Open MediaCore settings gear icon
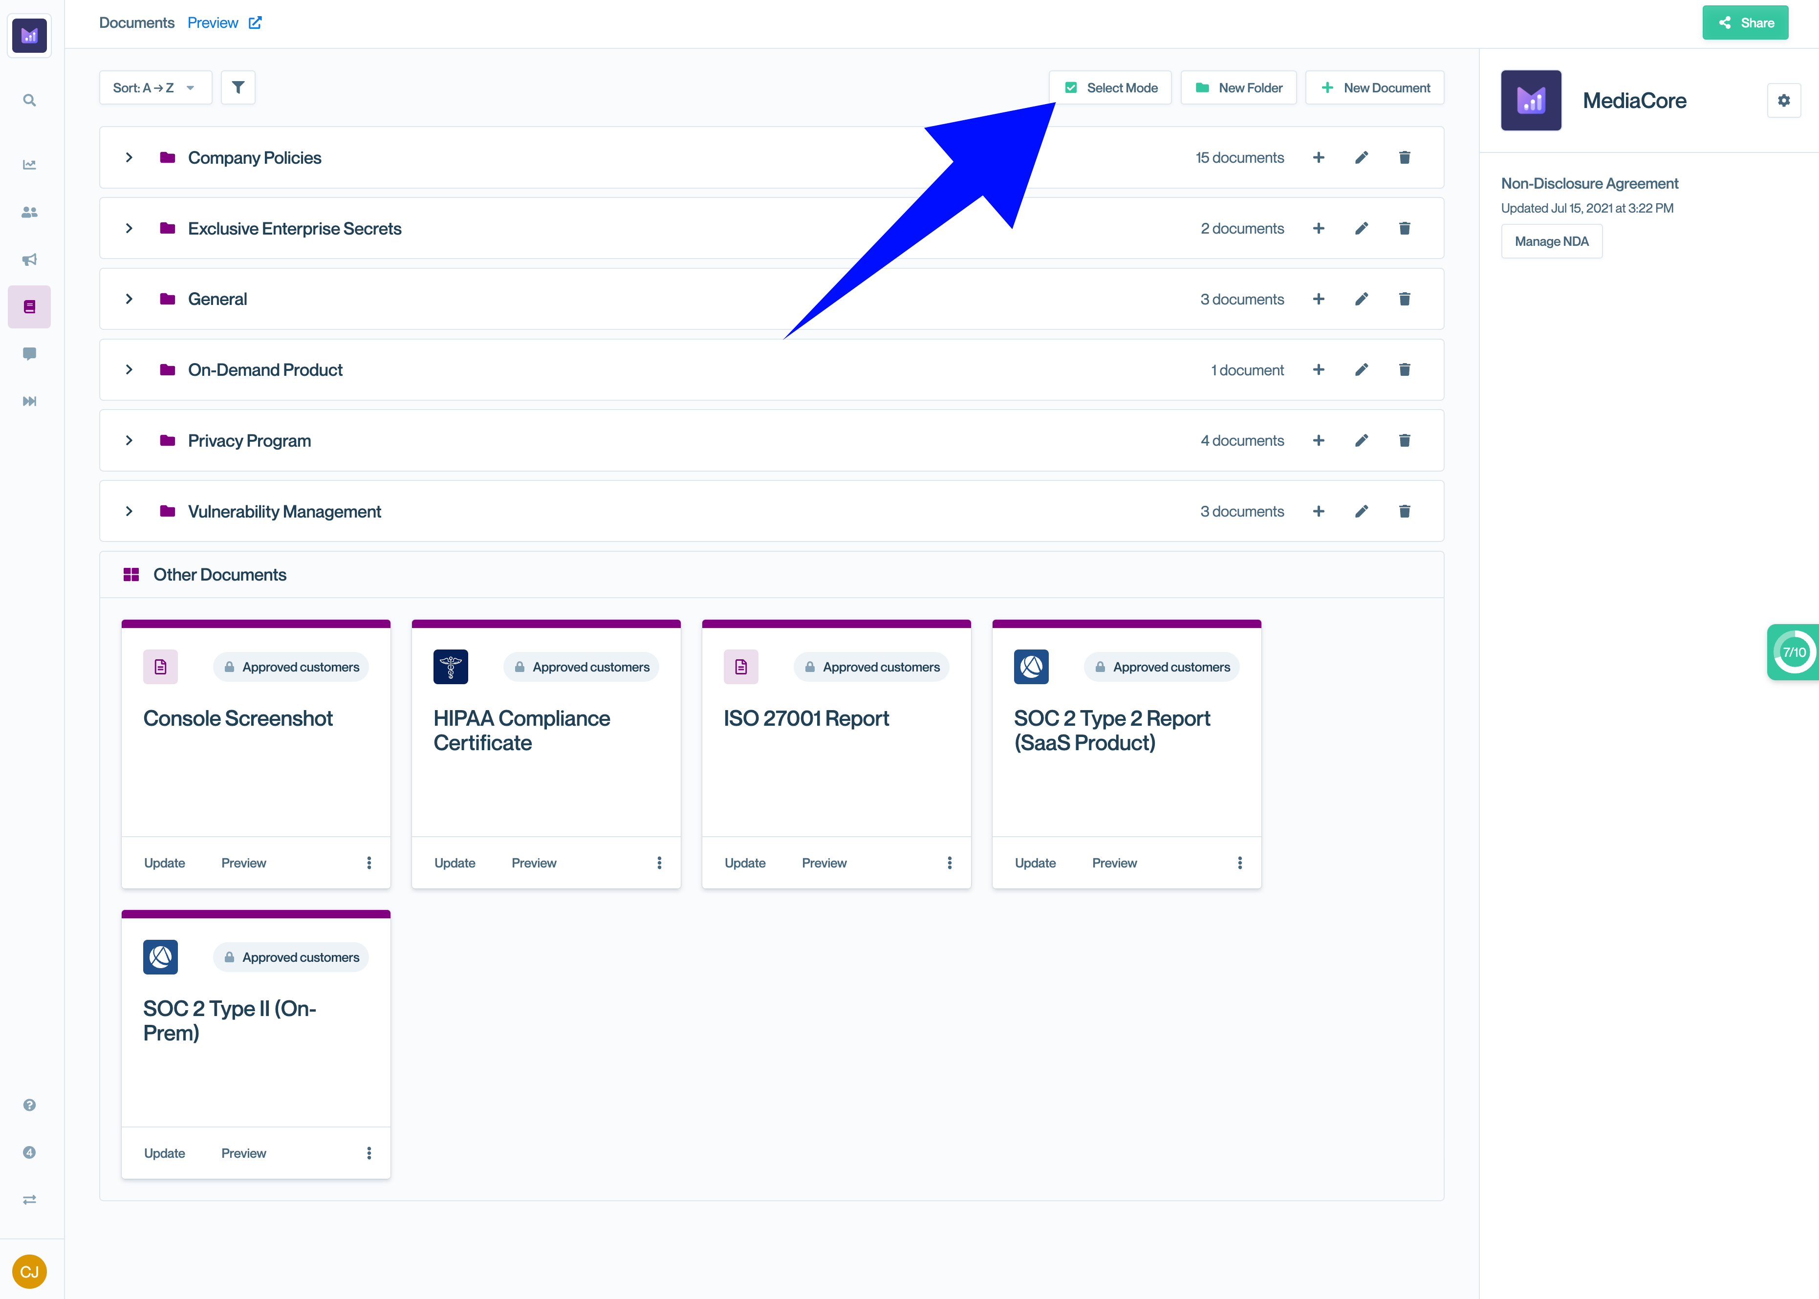This screenshot has width=1819, height=1299. tap(1783, 101)
